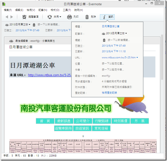This screenshot has height=161, width=167.
Task: Click the note's vertical scrollbar
Action: click(162, 57)
